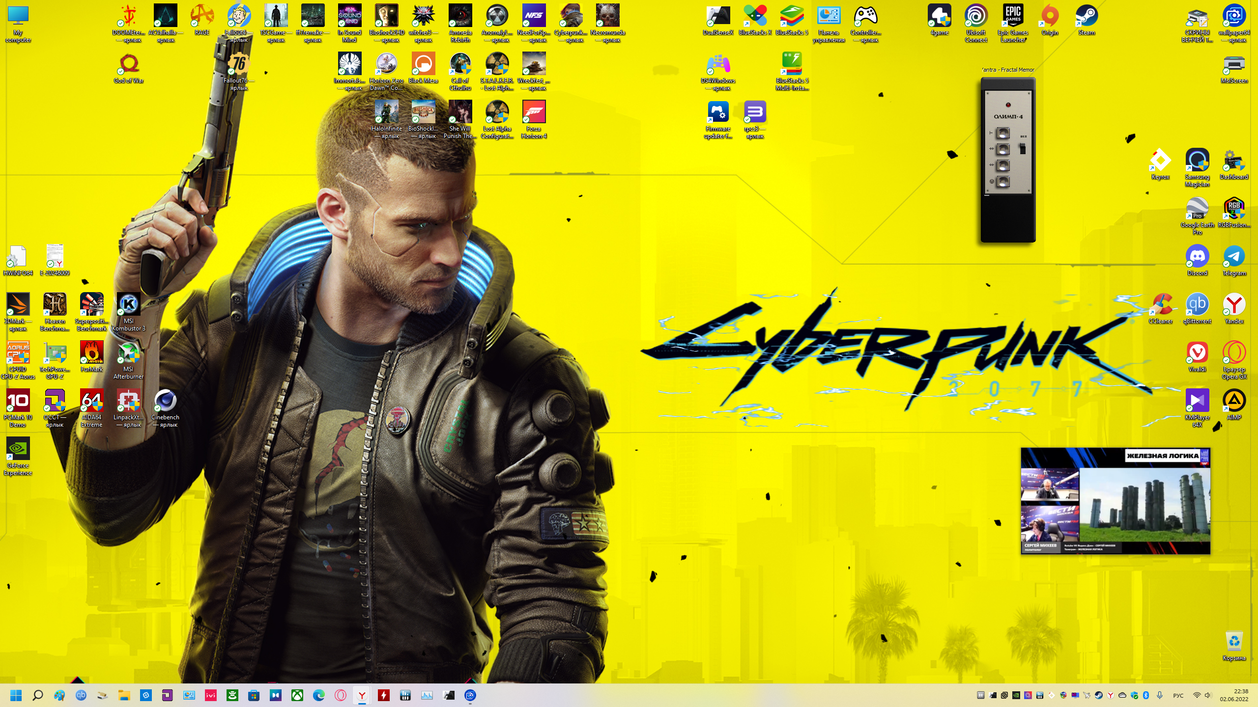Screen dimensions: 1258x707
Task: Open the Windows Start menu
Action: [16, 695]
